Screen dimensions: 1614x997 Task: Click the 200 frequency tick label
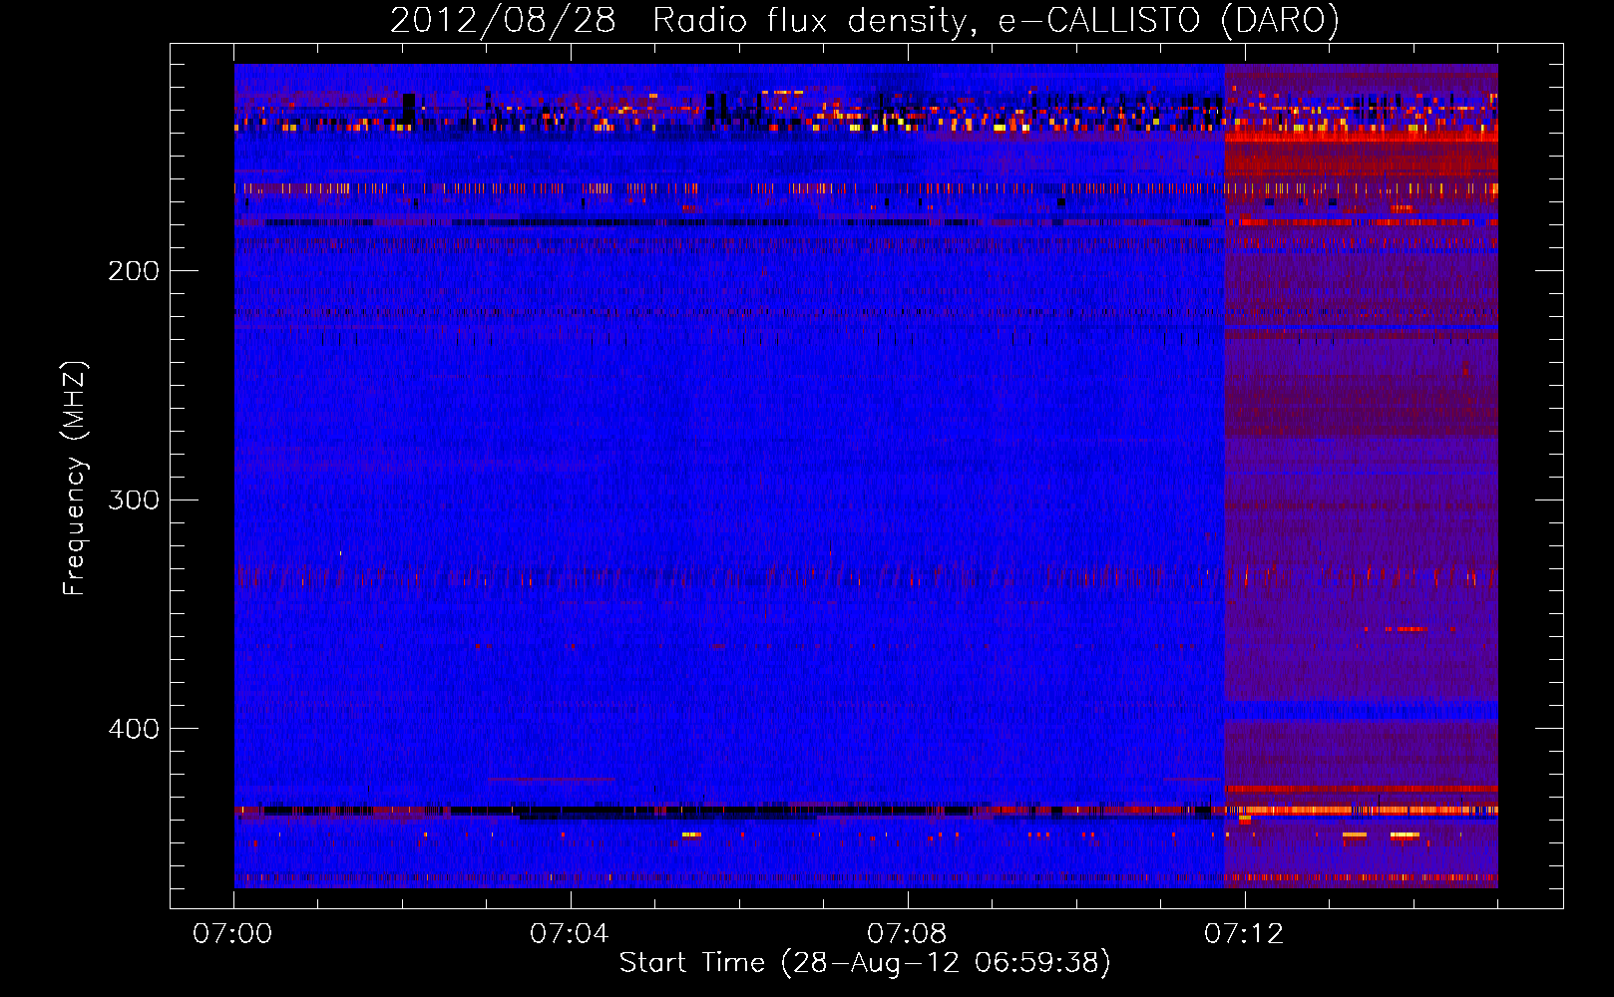coord(134,271)
